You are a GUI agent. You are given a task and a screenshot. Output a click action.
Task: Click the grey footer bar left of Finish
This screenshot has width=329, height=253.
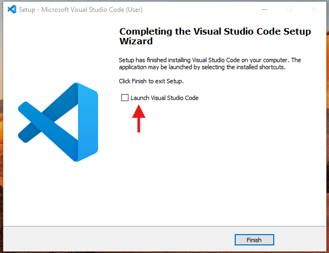(118, 239)
